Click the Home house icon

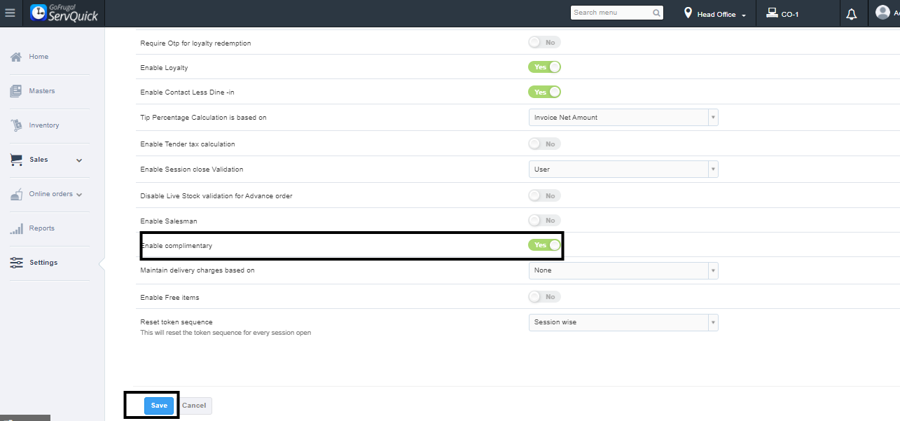coord(16,57)
